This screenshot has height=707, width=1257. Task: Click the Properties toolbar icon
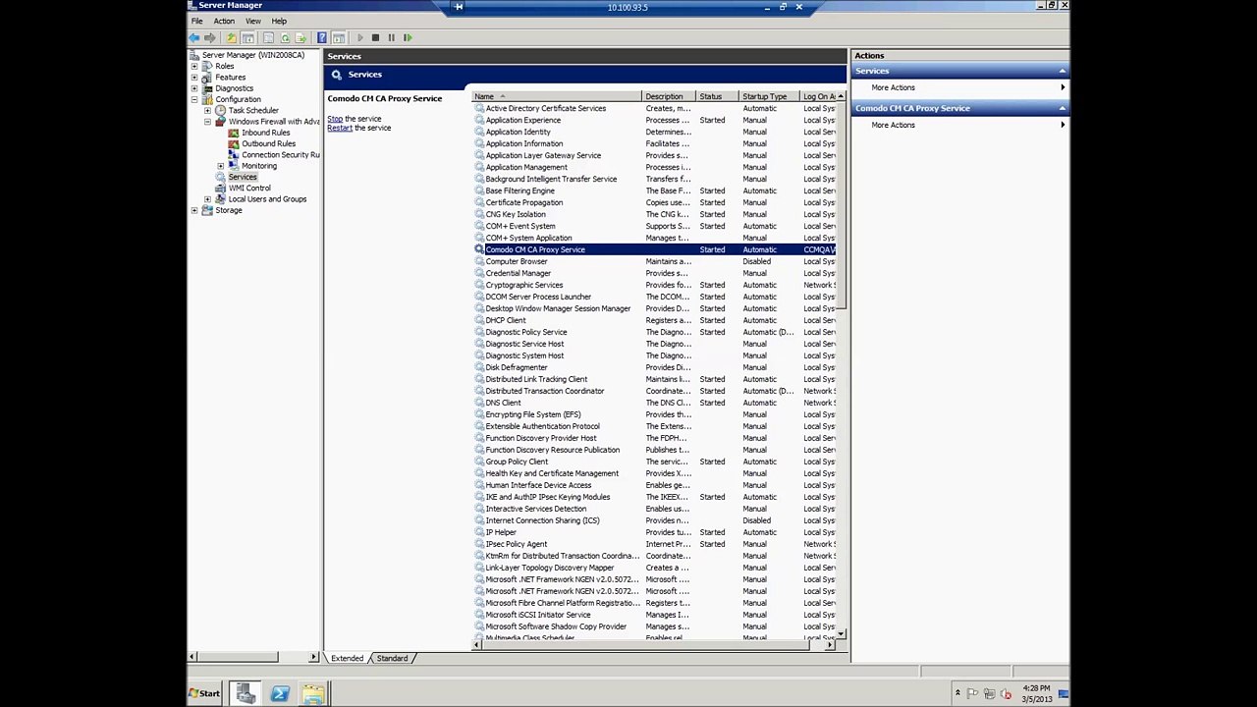(x=268, y=37)
